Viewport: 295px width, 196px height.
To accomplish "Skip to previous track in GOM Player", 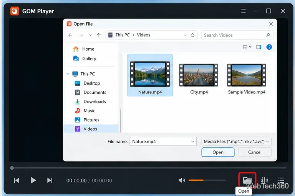I will (17, 180).
